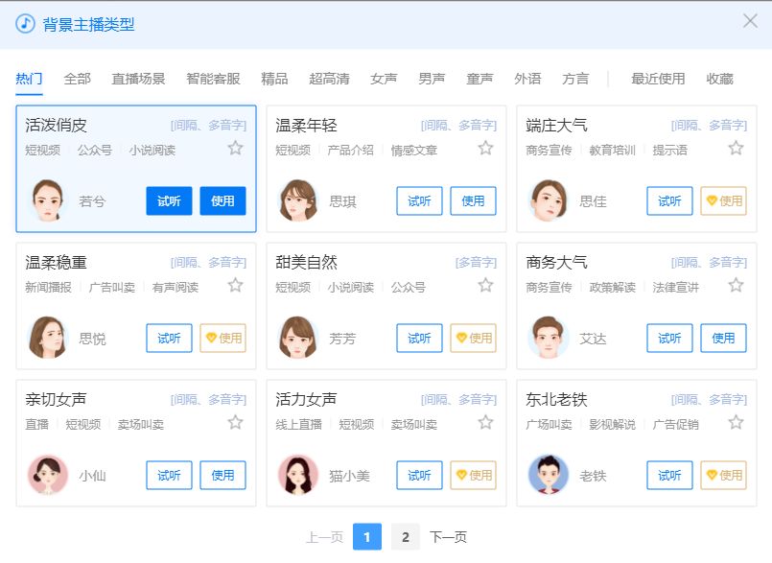Toggle the favorite star on 温柔年轻 card
Viewport: 772px width, 563px height.
[x=485, y=149]
